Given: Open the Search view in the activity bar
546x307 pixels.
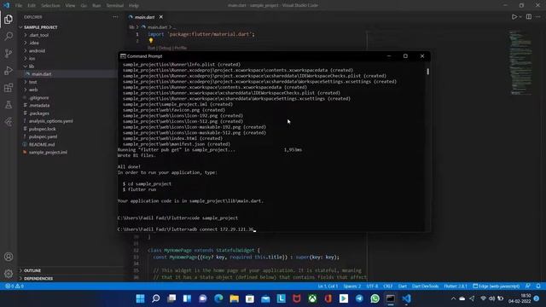Looking at the screenshot, I should 9,36.
